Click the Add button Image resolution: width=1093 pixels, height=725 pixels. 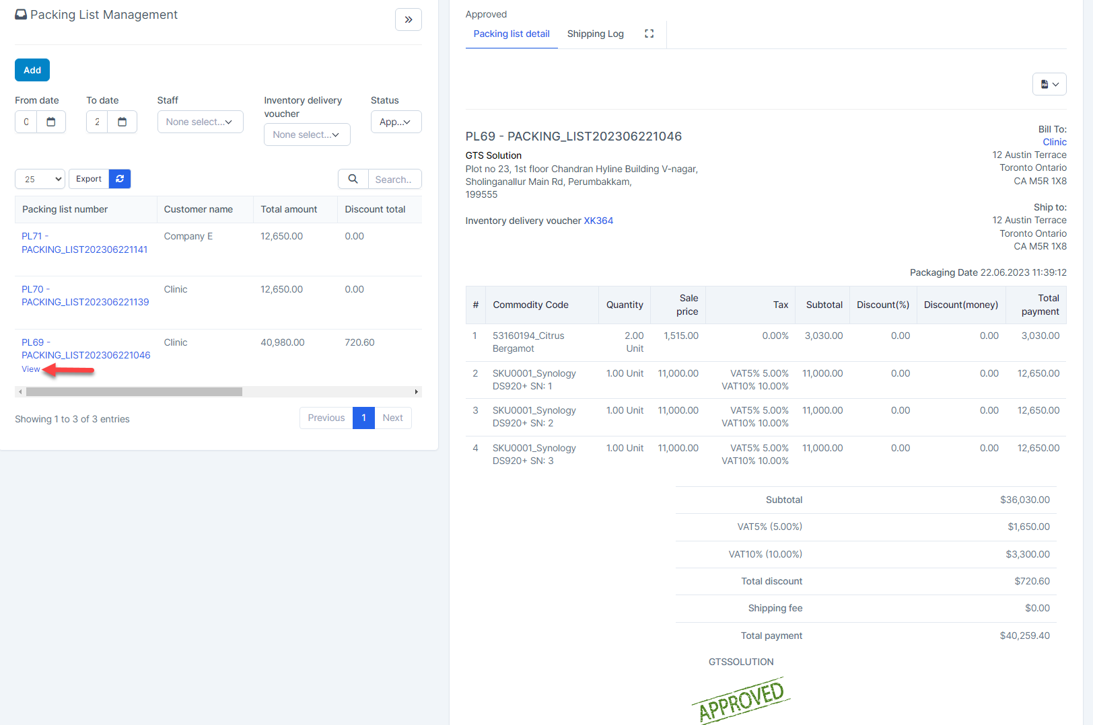[x=32, y=70]
